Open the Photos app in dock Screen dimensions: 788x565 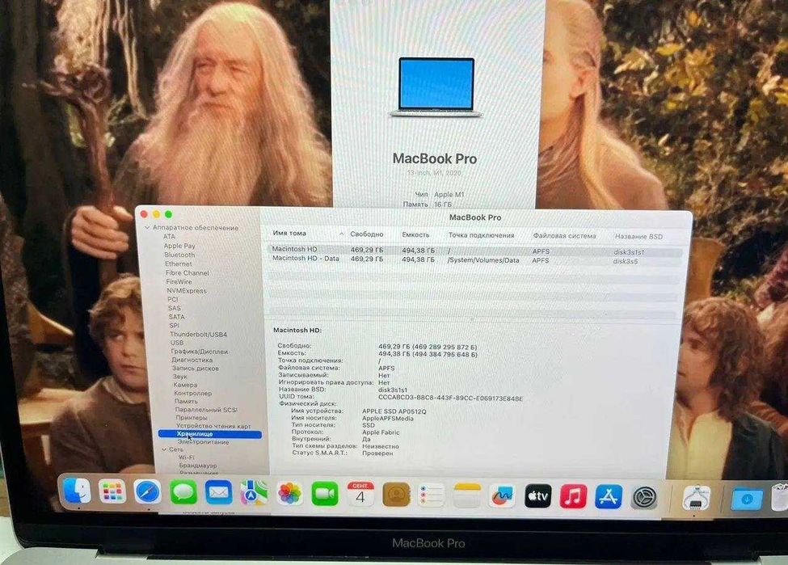(x=290, y=494)
